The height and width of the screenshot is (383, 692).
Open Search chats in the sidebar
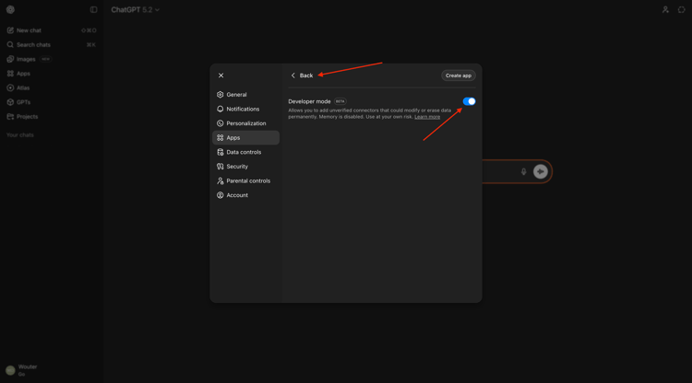(x=52, y=45)
